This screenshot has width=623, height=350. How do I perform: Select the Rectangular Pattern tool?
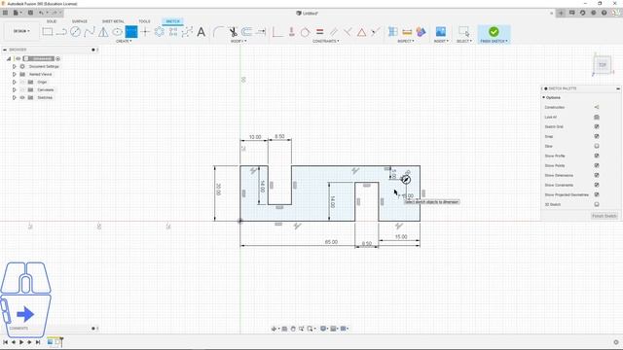pyautogui.click(x=173, y=32)
